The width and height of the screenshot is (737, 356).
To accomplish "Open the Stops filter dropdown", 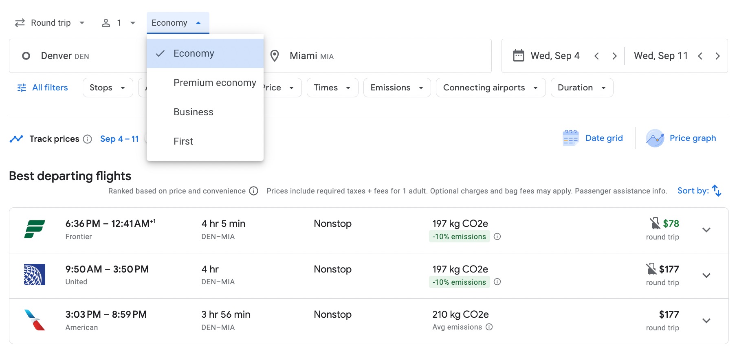I will coord(108,88).
